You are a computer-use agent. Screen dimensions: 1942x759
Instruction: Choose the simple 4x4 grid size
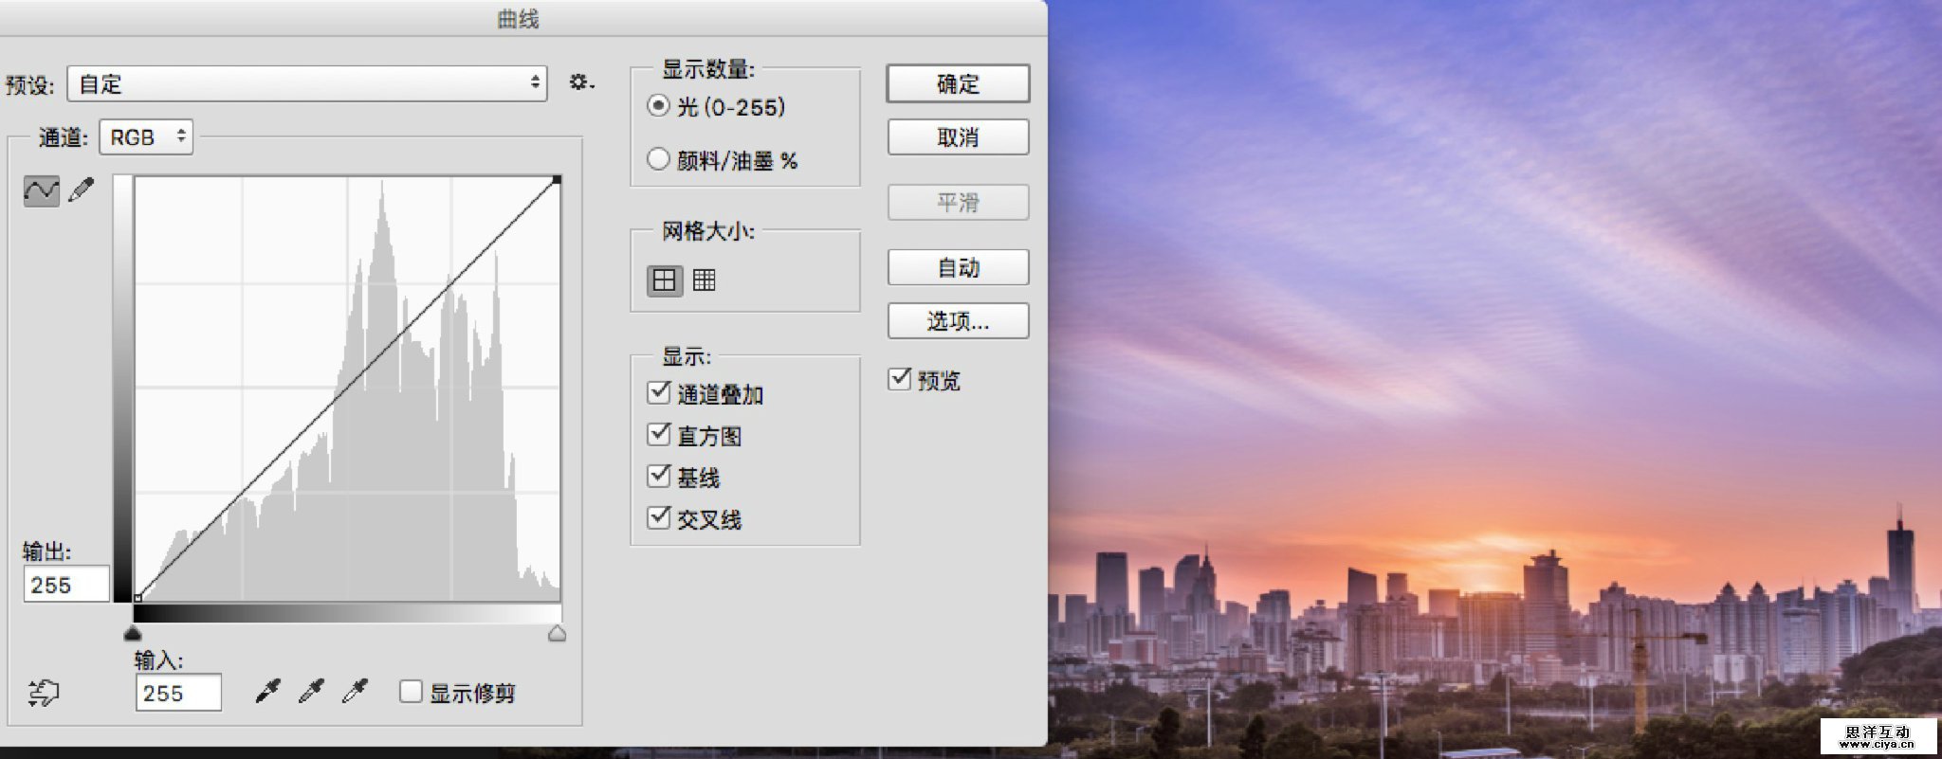point(664,280)
